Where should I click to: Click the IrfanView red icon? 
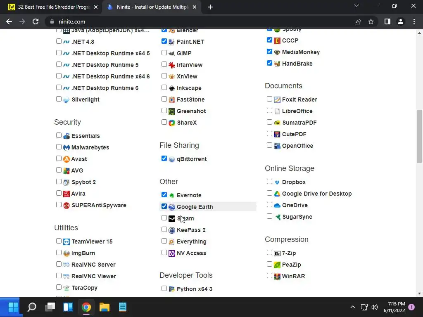171,65
